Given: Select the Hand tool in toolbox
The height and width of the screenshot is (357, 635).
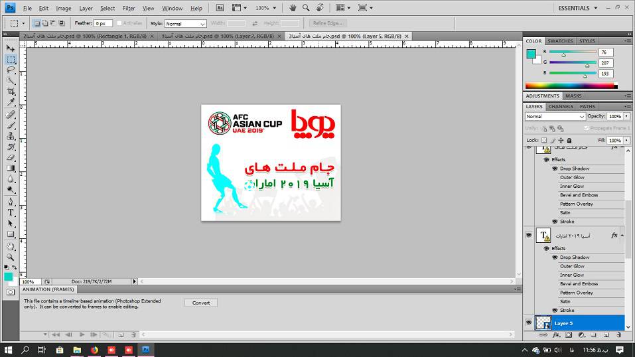Looking at the screenshot, I should pos(11,246).
